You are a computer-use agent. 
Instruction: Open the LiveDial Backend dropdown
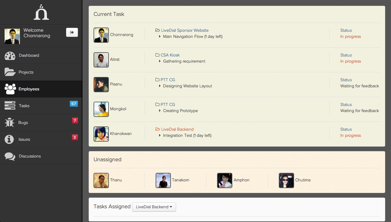(x=154, y=207)
